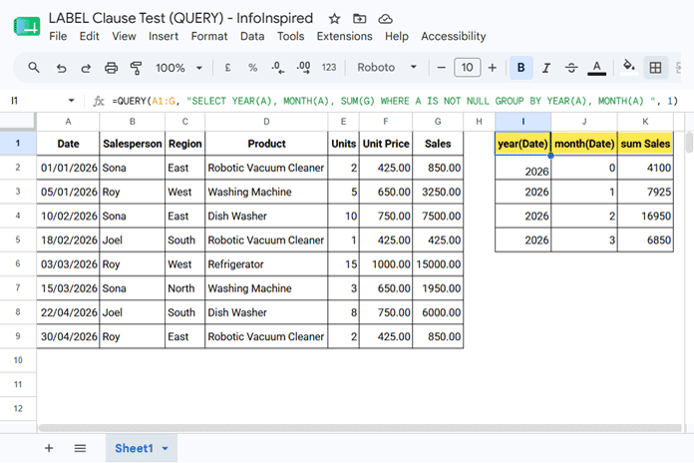Decrease decimal places
694x463 pixels.
pos(277,67)
